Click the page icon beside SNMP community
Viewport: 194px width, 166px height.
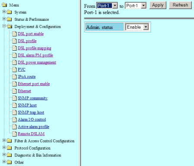pyautogui.click(x=14, y=98)
